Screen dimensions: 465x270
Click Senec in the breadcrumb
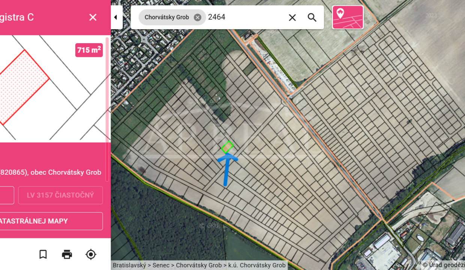click(x=161, y=265)
